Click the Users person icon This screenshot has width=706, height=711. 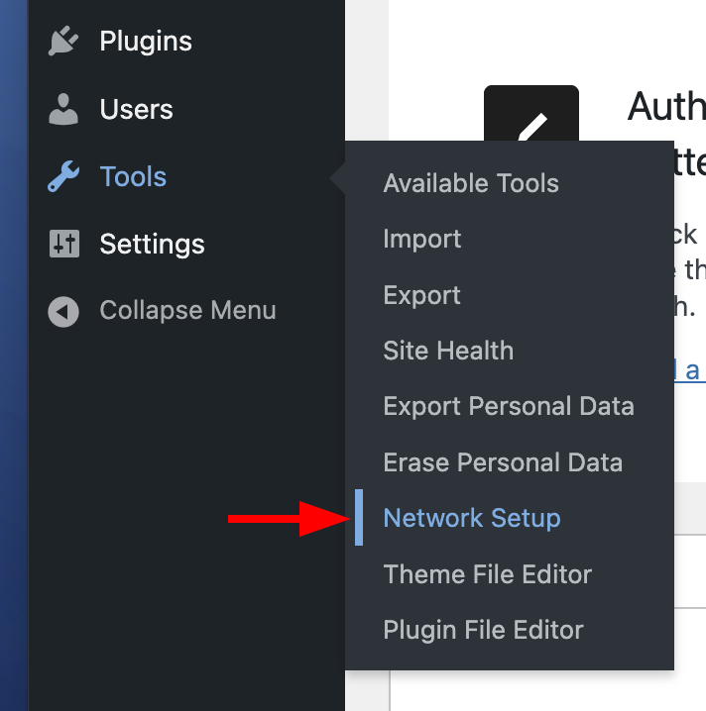[x=63, y=109]
